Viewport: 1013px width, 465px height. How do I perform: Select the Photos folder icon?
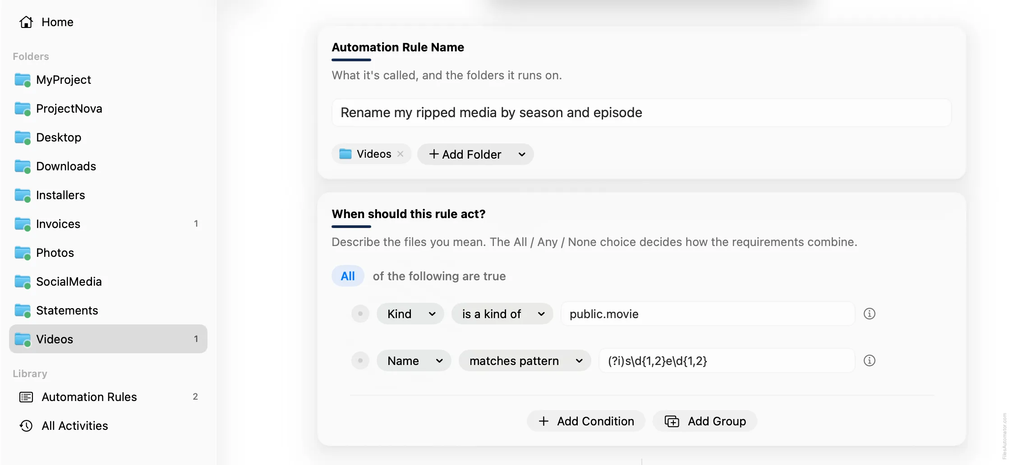click(23, 253)
